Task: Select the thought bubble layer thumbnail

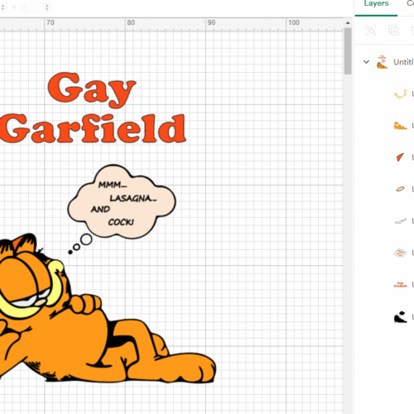Action: coord(400,253)
